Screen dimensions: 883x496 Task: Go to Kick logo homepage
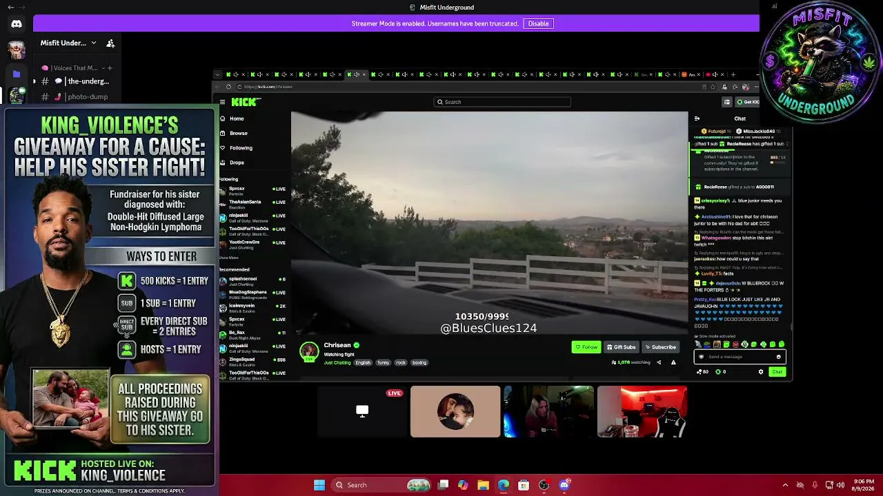(246, 102)
